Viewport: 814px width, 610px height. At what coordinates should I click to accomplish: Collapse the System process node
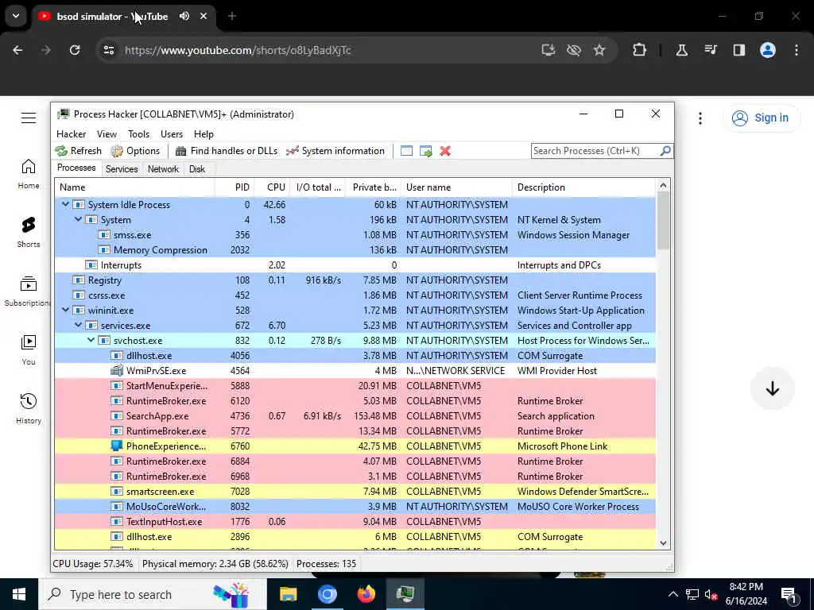click(x=79, y=219)
